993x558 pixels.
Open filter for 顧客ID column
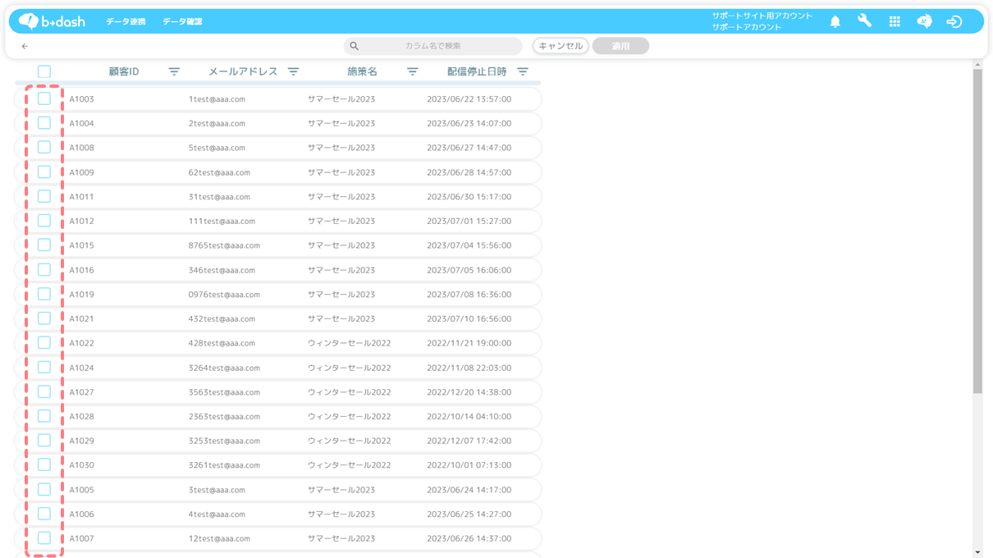click(x=174, y=72)
